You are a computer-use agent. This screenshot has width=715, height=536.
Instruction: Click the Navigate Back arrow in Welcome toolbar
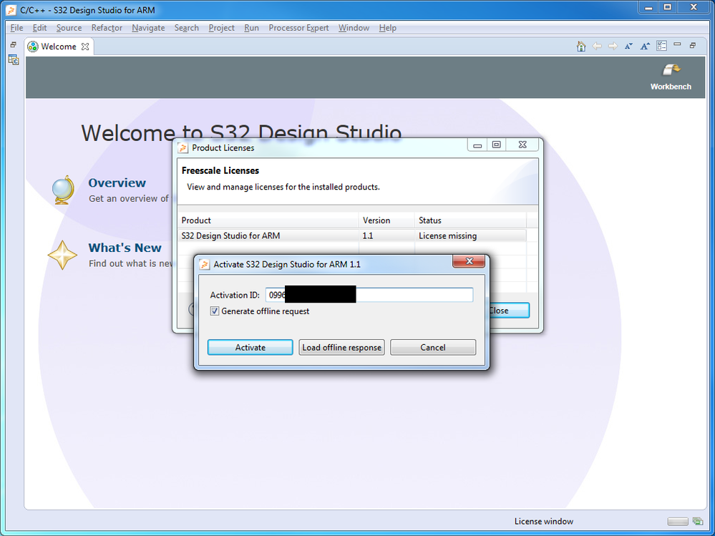tap(597, 46)
